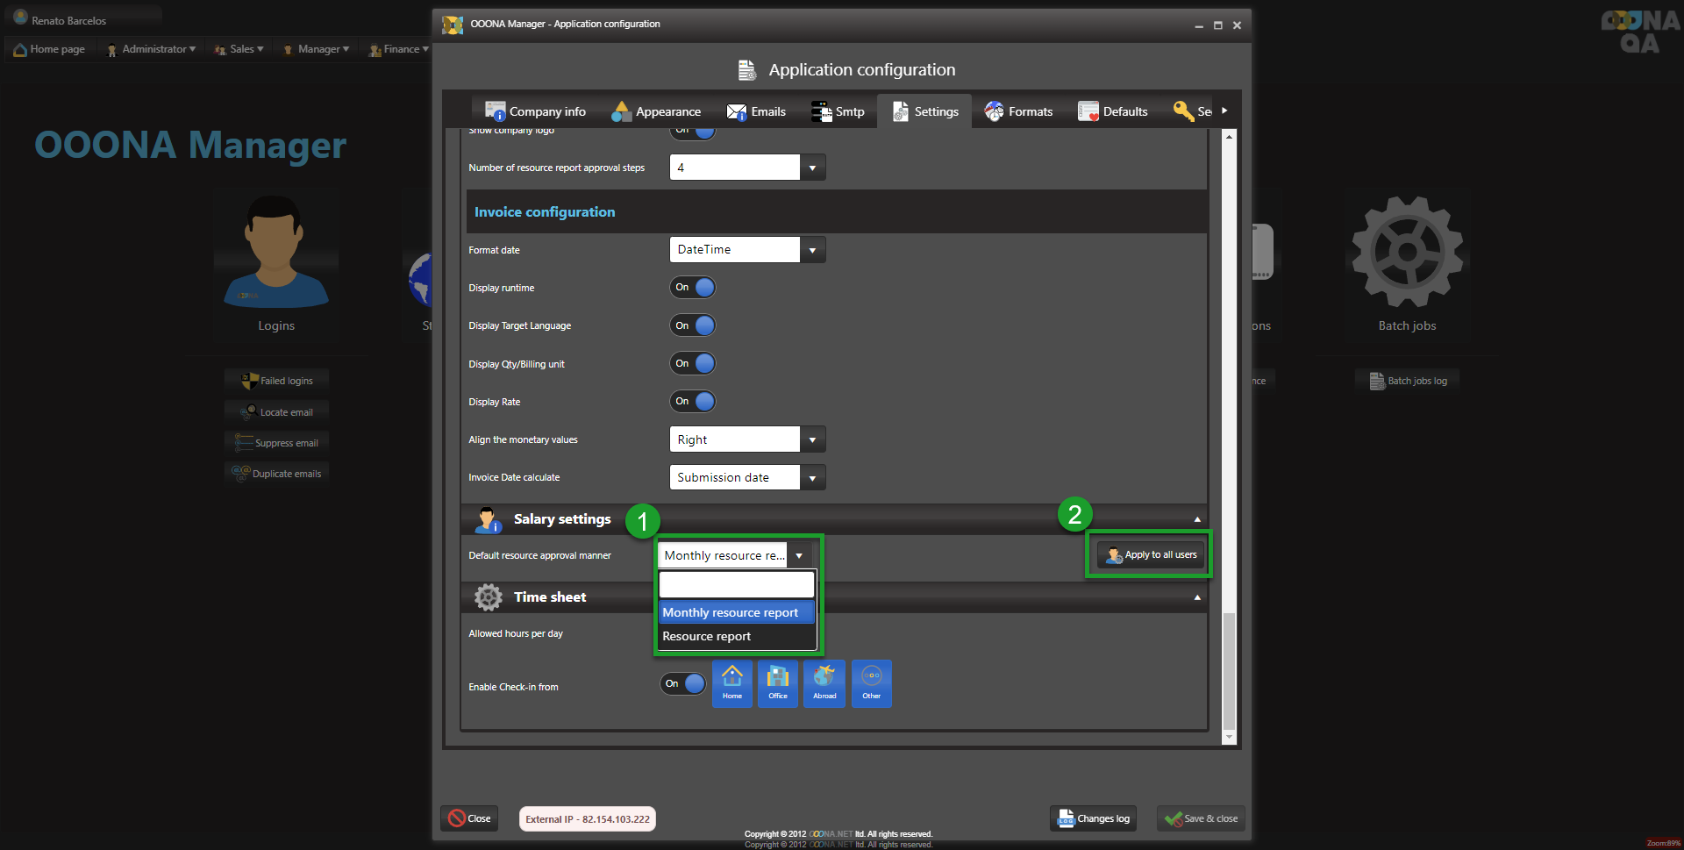Viewport: 1684px width, 850px height.
Task: Click the Time sheet gear icon
Action: point(488,597)
